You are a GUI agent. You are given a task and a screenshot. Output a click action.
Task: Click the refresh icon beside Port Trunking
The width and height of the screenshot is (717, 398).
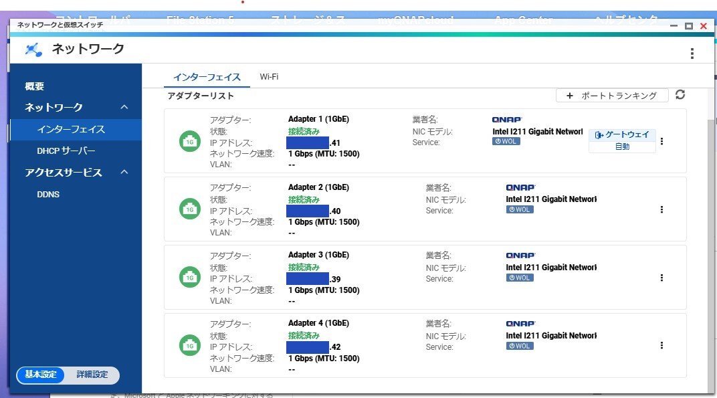[680, 95]
